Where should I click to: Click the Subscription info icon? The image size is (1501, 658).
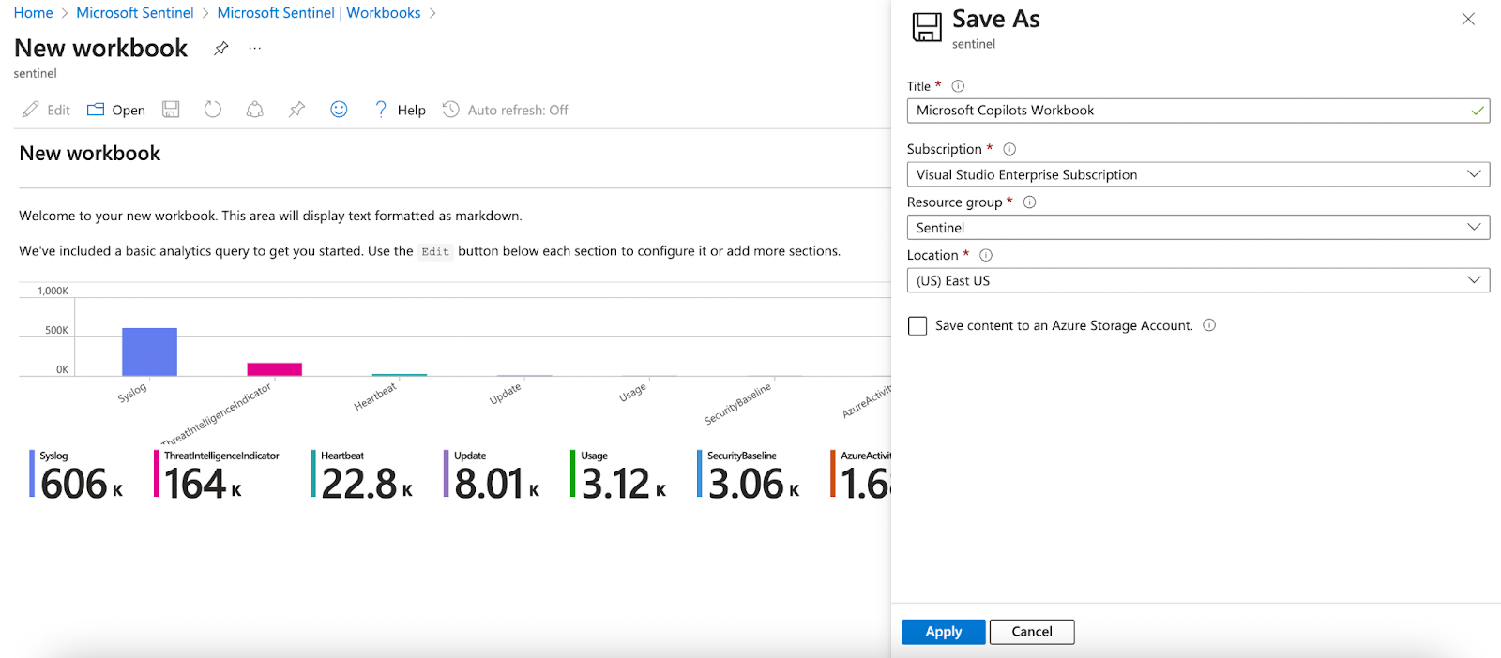pyautogui.click(x=1009, y=149)
